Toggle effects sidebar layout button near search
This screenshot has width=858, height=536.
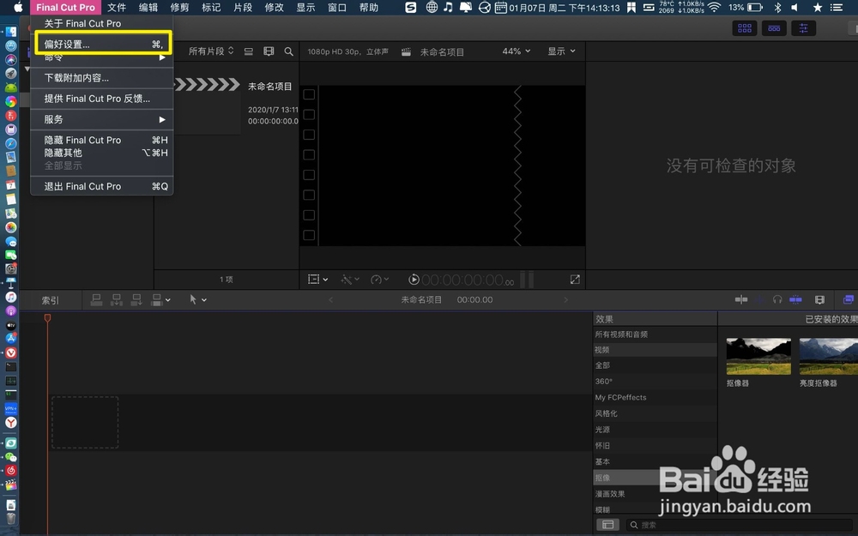point(608,525)
